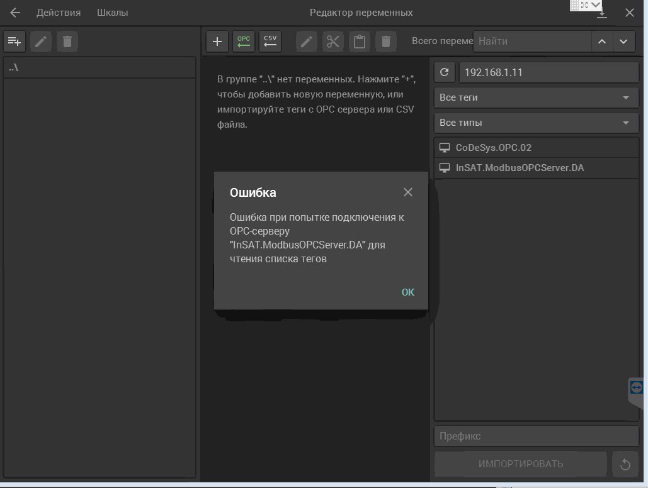Click the 192.168.1.11 address field

point(549,72)
